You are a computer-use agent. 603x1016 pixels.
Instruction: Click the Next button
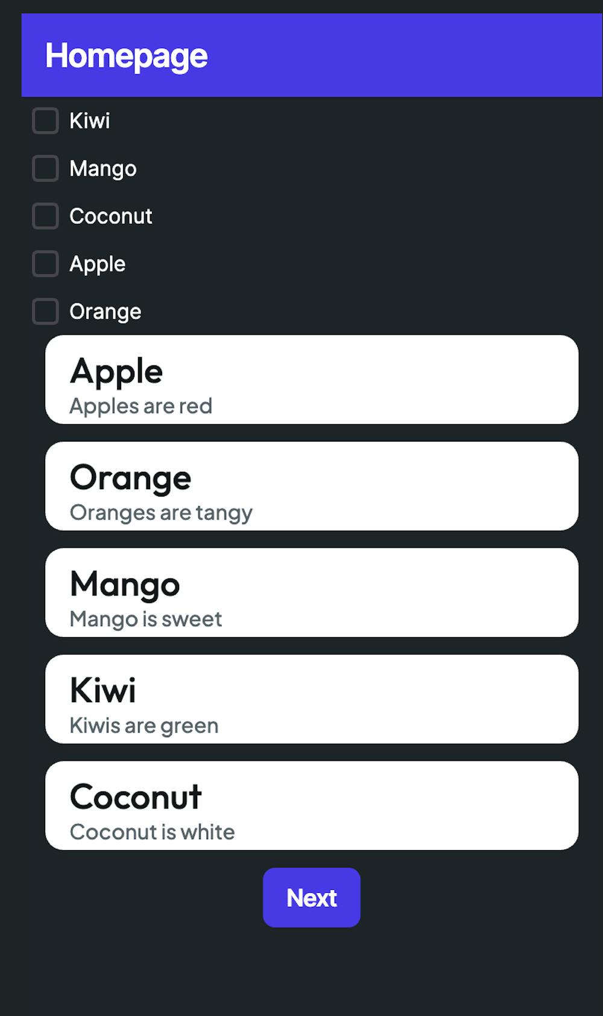coord(311,897)
